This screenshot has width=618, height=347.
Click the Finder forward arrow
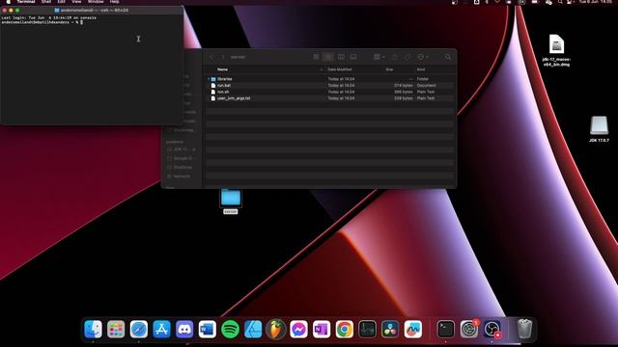click(223, 57)
